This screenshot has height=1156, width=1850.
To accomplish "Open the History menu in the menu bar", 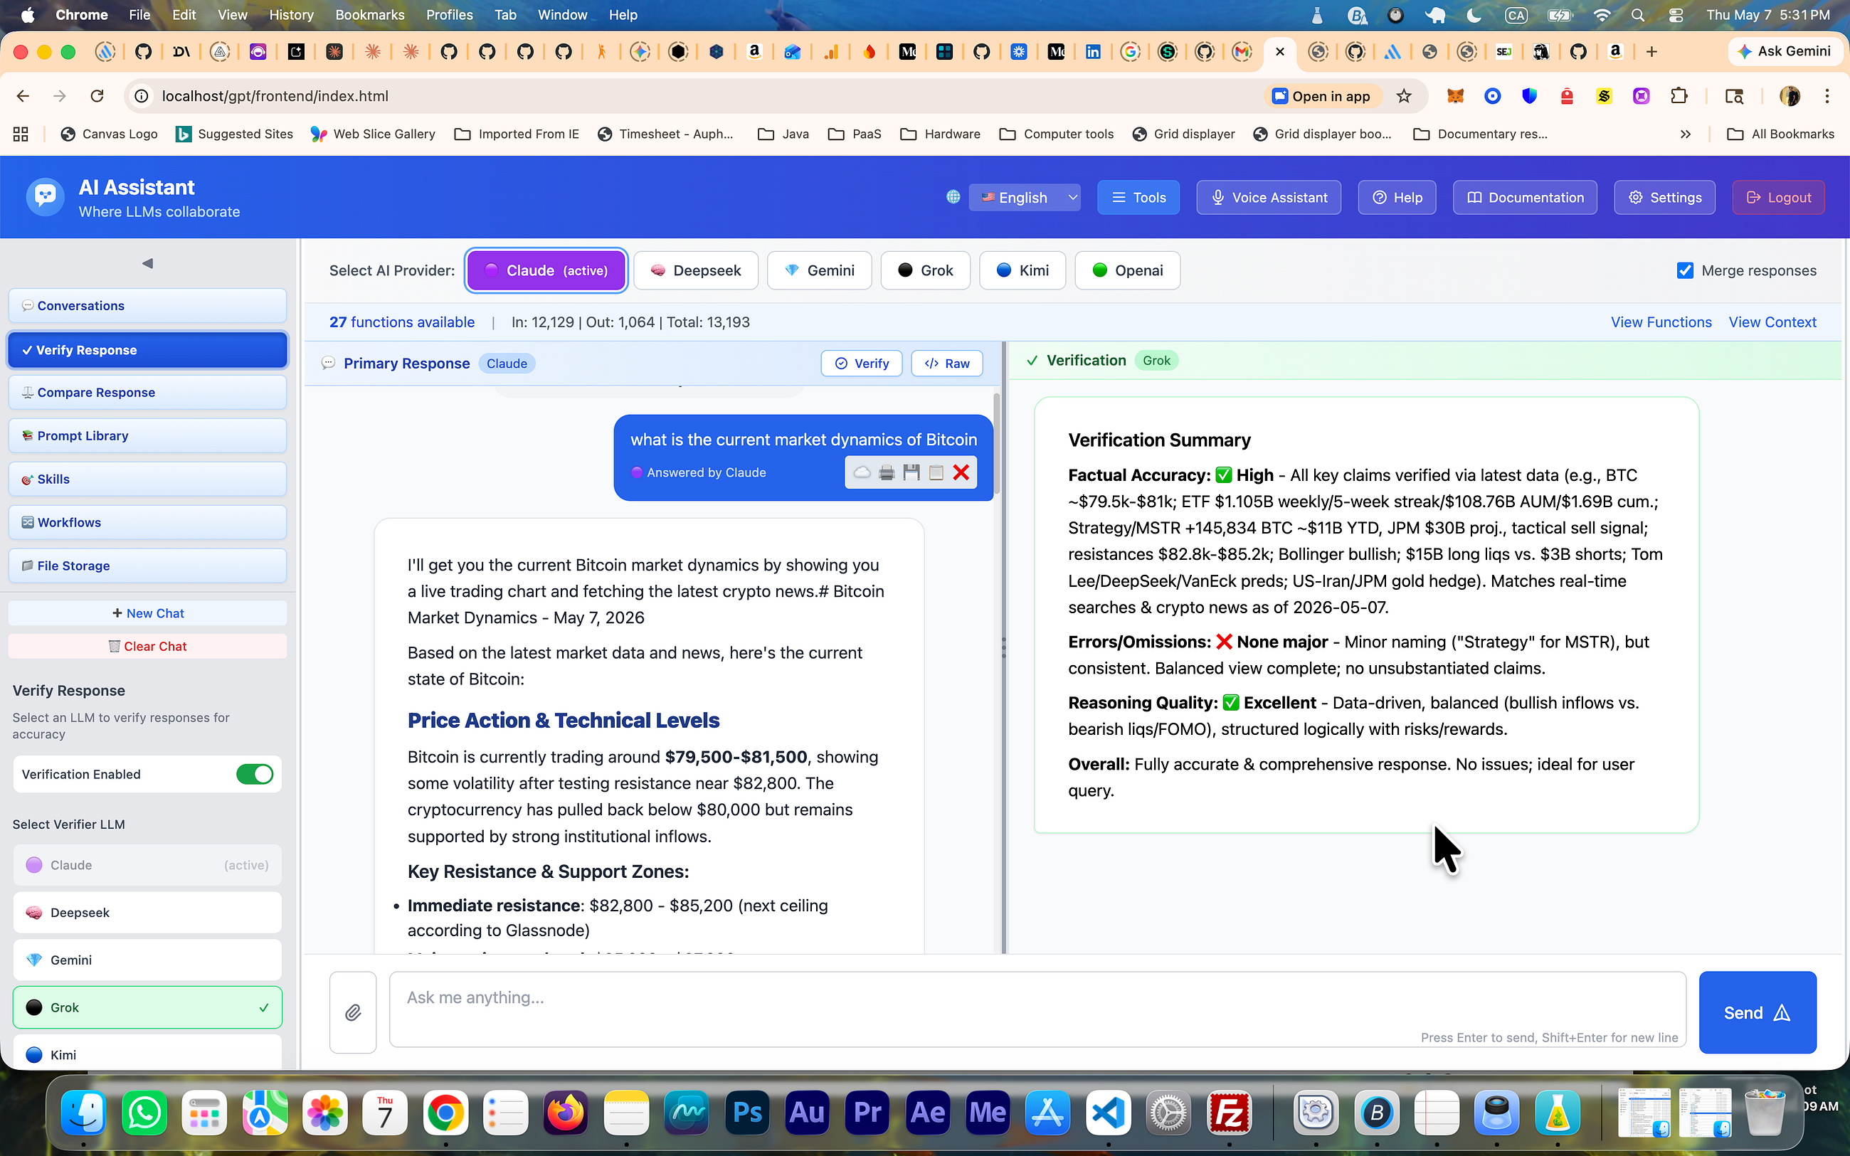I will click(x=291, y=14).
